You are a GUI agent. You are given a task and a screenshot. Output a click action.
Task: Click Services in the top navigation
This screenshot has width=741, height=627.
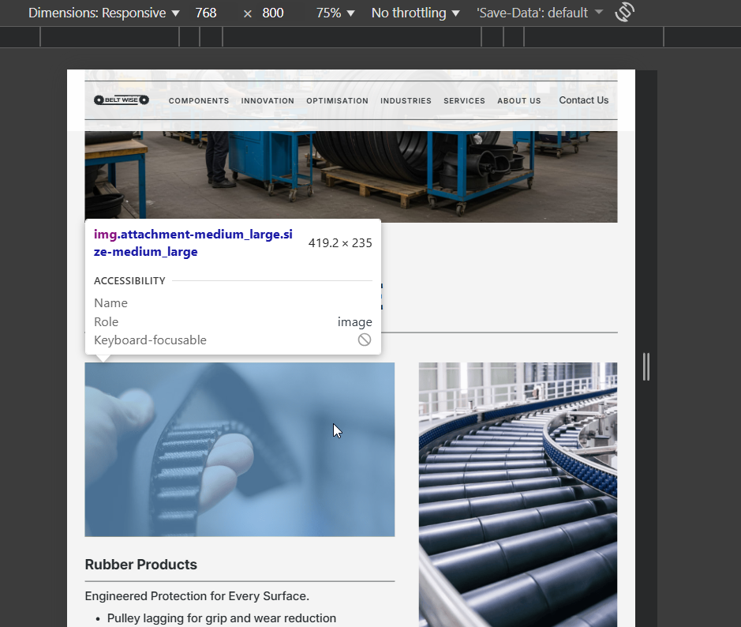tap(464, 101)
